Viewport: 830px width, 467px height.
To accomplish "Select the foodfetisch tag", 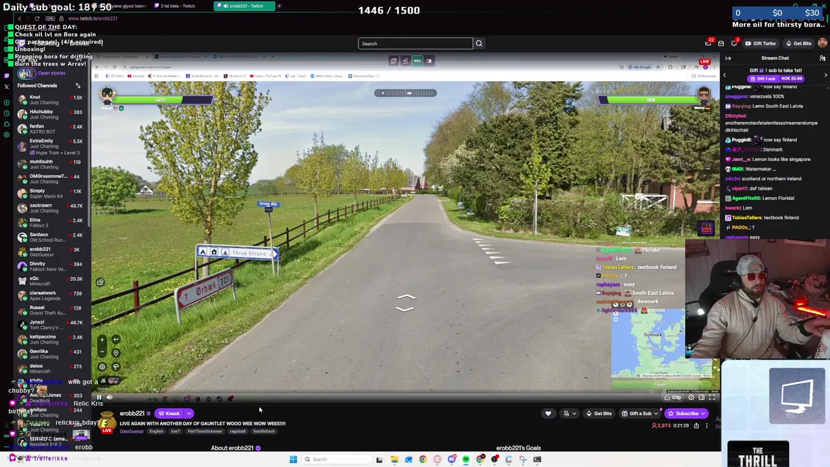I will 264,431.
